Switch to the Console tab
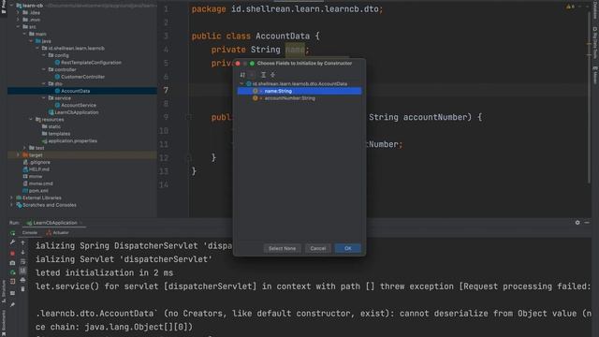This screenshot has width=599, height=337. click(29, 233)
